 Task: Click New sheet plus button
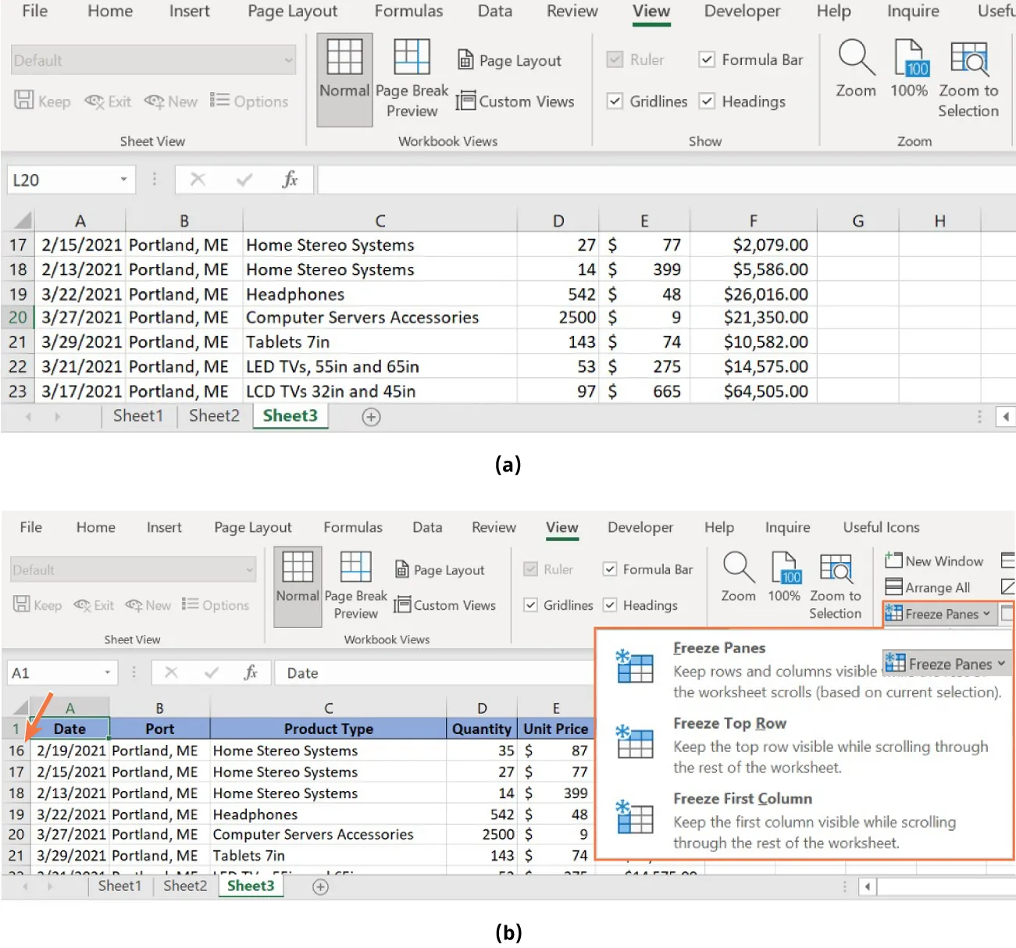coord(371,417)
